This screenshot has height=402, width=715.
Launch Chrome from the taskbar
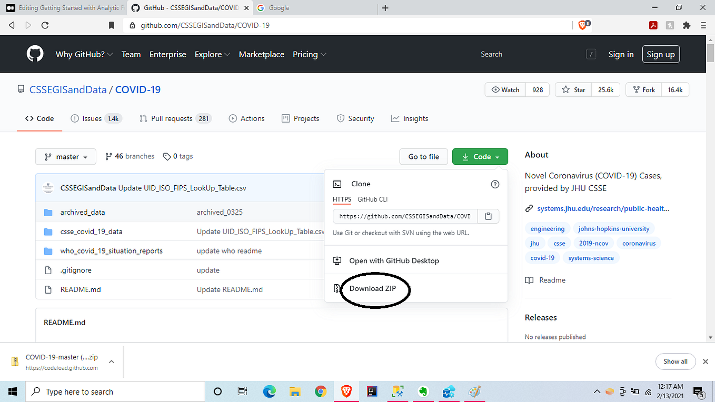[x=320, y=391]
